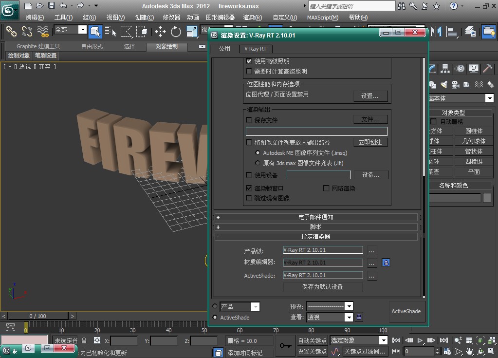Check Skip Existing Images checkbox
This screenshot has width=498, height=358.
249,198
